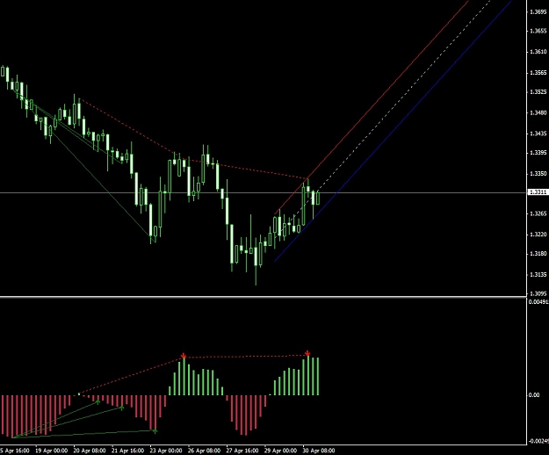Click the 1.3095 price axis label
Image resolution: width=549 pixels, height=455 pixels.
[x=538, y=293]
